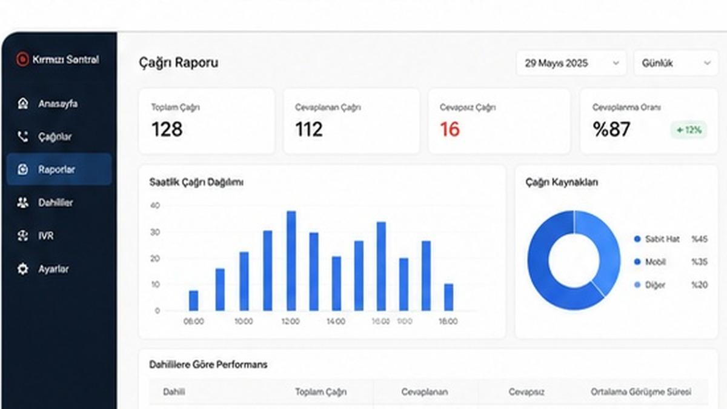Sort by Ortalama Görüşme Süresi column
727x409 pixels.
[x=641, y=392]
